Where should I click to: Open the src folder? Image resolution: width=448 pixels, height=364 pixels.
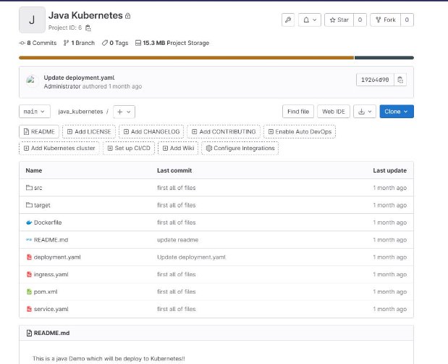click(x=38, y=188)
